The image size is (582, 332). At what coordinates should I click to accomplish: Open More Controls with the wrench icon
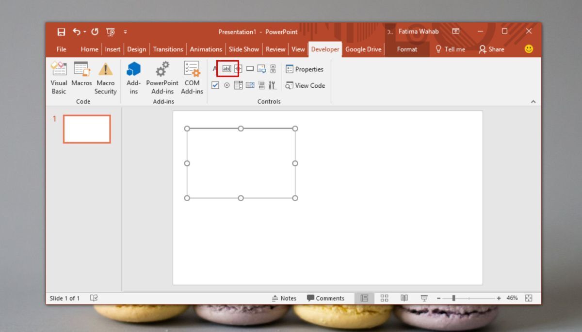tap(272, 85)
